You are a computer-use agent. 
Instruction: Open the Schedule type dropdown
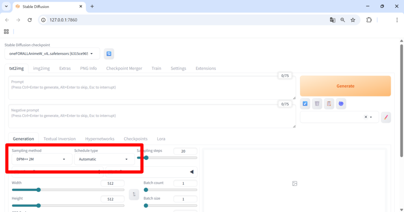click(104, 159)
